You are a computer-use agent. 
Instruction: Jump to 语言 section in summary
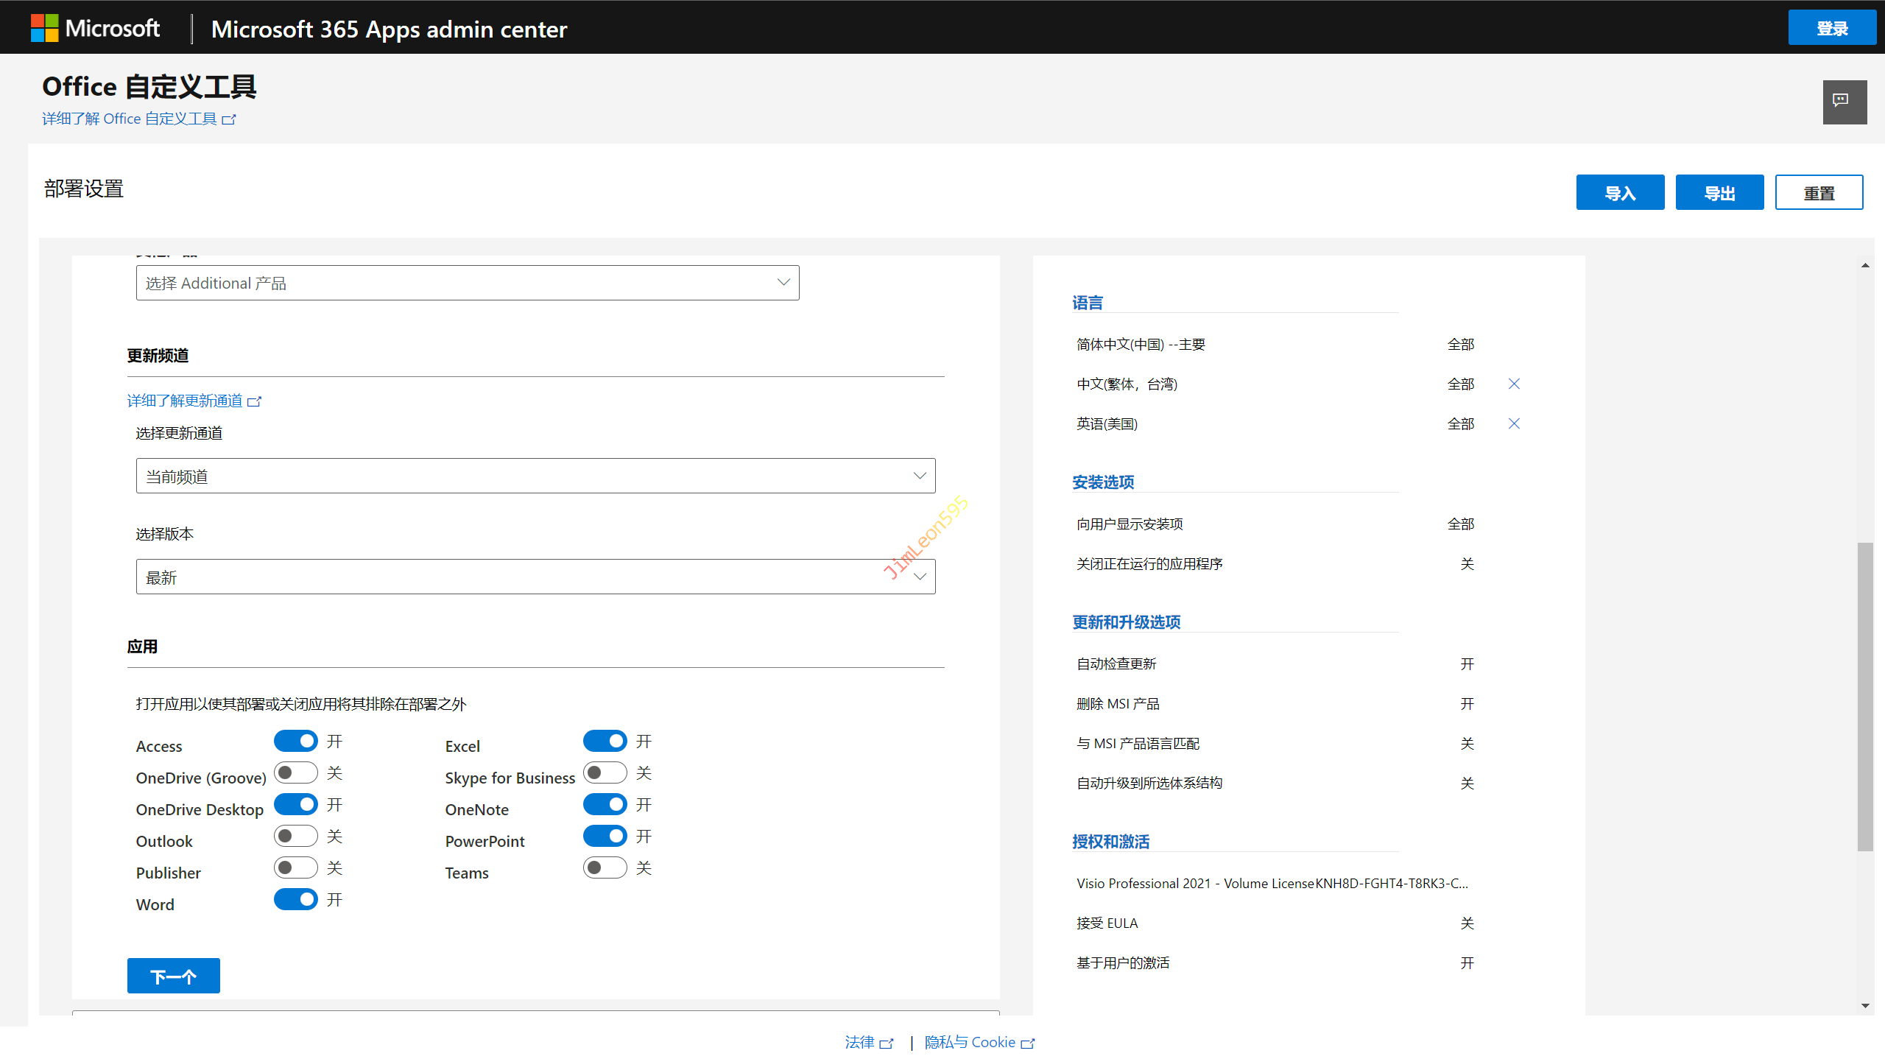click(1088, 303)
